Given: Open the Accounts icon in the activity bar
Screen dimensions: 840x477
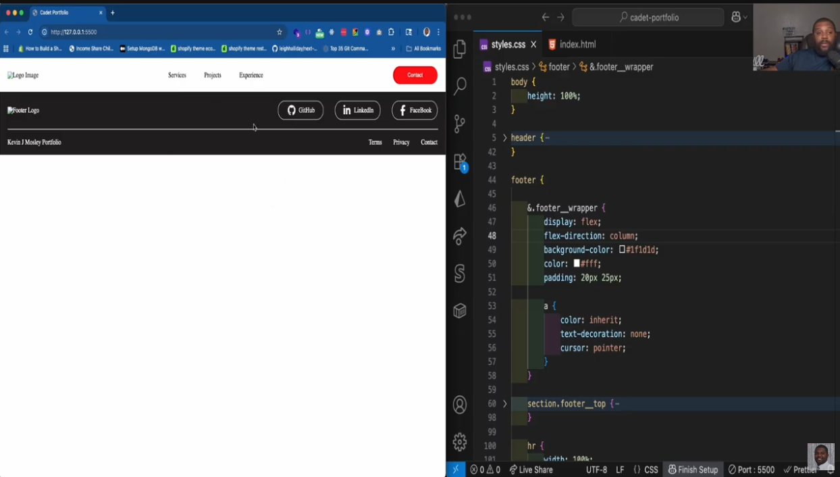Looking at the screenshot, I should coord(460,405).
